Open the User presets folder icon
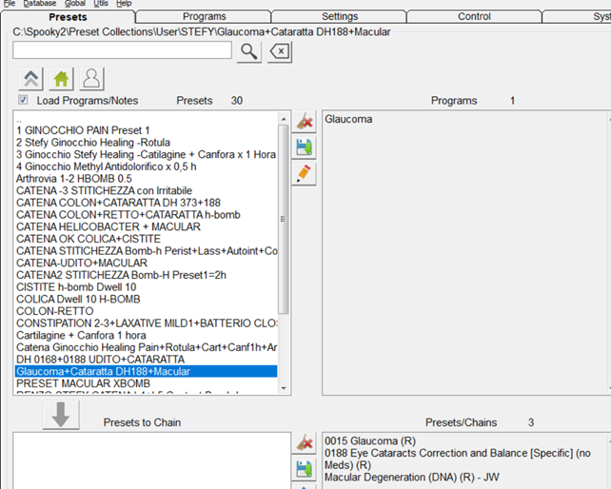The image size is (611, 489). tap(91, 79)
